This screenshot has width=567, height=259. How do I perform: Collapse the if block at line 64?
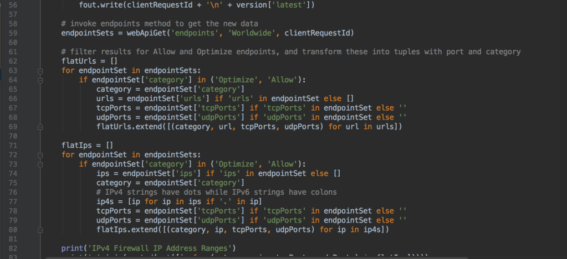coord(39,80)
